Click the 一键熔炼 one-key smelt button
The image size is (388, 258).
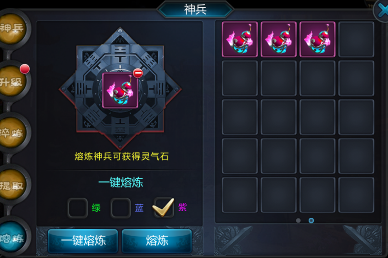(x=83, y=241)
